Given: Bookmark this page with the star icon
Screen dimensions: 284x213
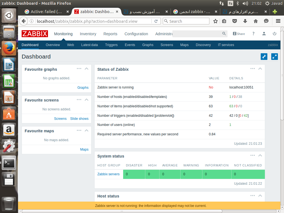Looking at the screenshot, I should pos(215,21).
